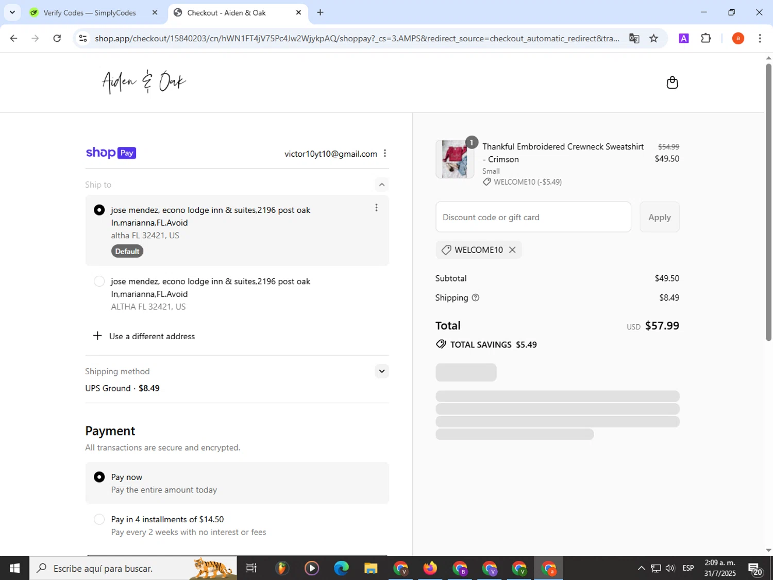Reload the checkout page
773x580 pixels.
coord(57,38)
